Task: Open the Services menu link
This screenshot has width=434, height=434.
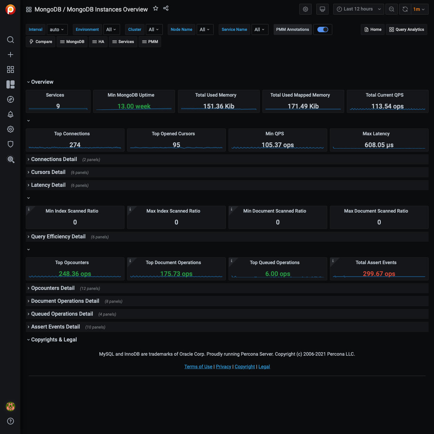Action: 123,42
